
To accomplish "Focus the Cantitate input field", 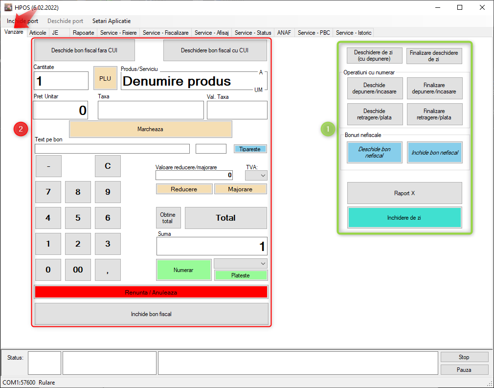I will coord(61,81).
